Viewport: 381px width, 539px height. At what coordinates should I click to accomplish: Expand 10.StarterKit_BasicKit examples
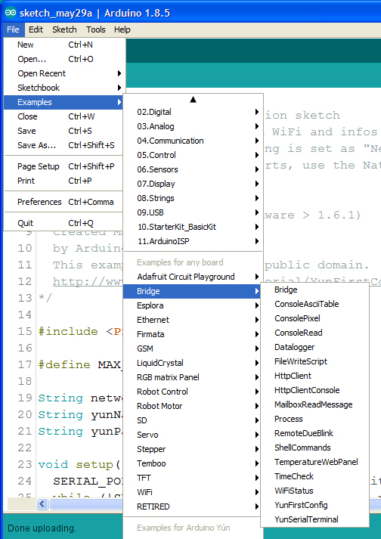pyautogui.click(x=193, y=227)
